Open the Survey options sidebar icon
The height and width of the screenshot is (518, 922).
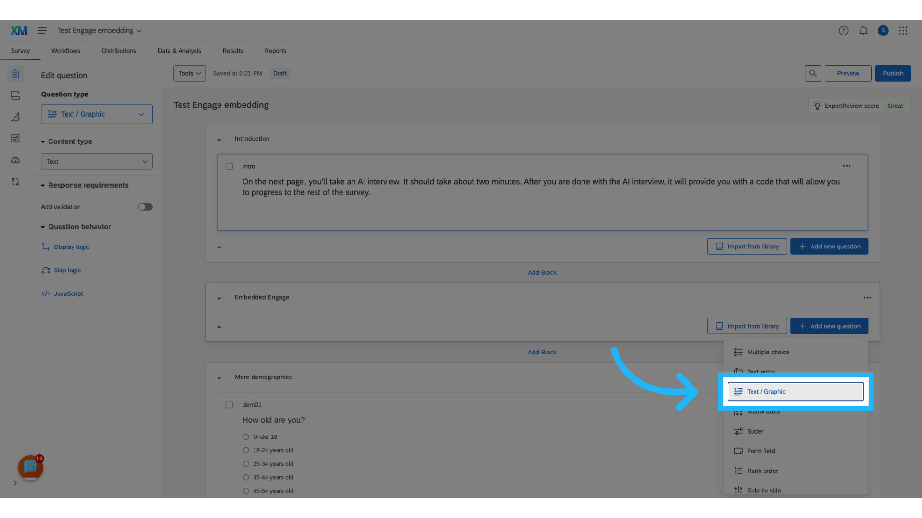[15, 139]
